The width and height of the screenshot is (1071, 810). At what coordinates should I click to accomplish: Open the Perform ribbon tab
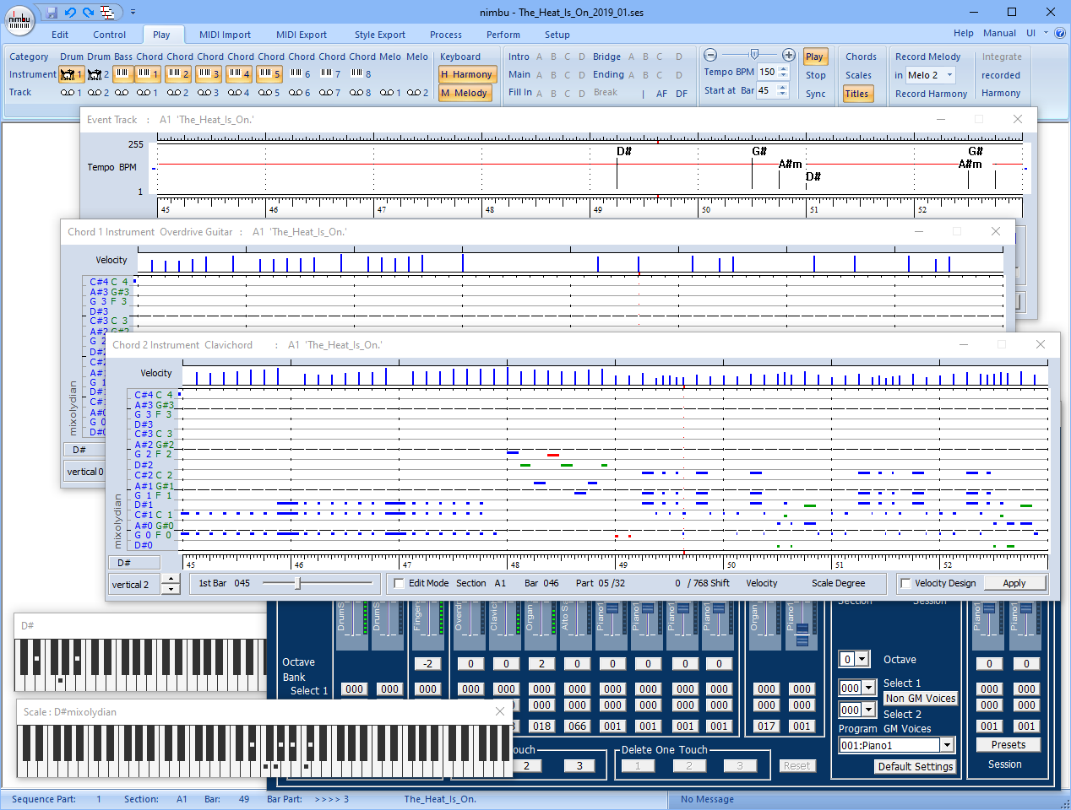click(x=503, y=35)
